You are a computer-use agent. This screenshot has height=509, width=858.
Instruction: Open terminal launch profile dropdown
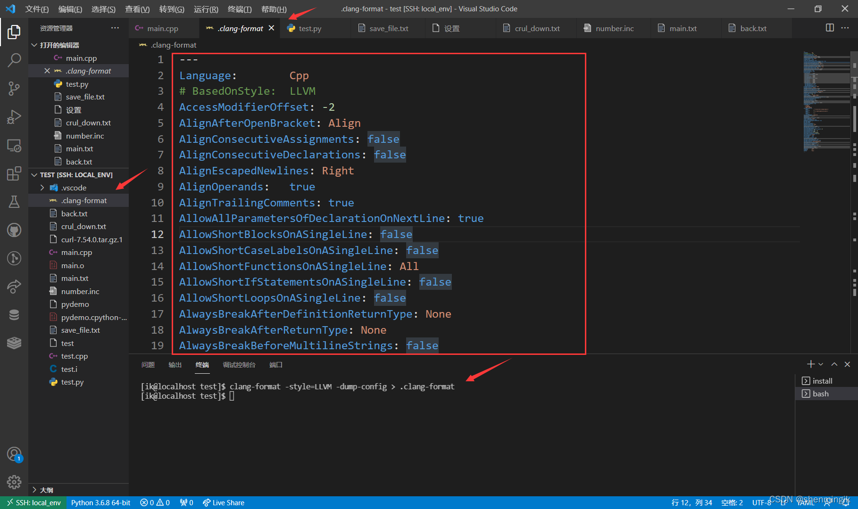tap(821, 364)
